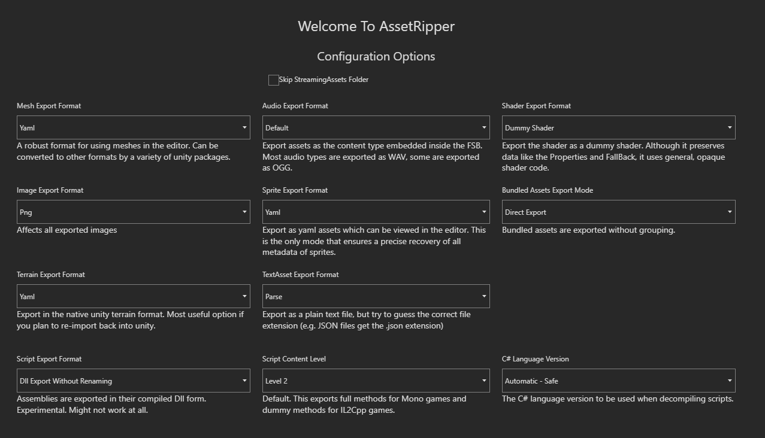Click 'Bundled assets are exported without grouping.' text
This screenshot has height=438, width=765.
[588, 230]
